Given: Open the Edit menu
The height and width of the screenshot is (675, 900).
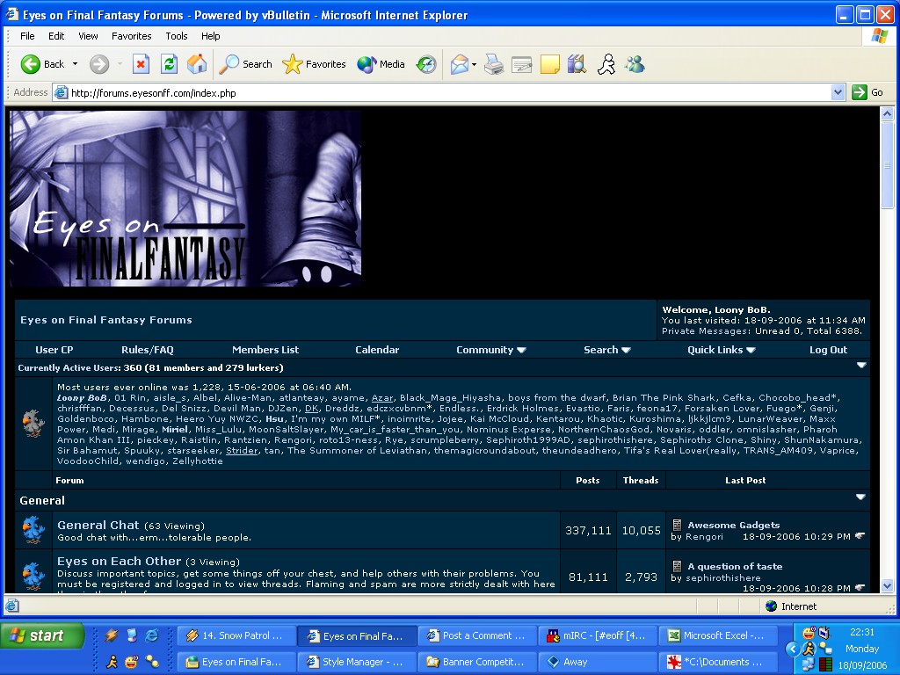Looking at the screenshot, I should click(x=56, y=36).
